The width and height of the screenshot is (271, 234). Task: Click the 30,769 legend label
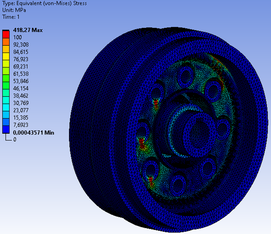[x=20, y=103]
